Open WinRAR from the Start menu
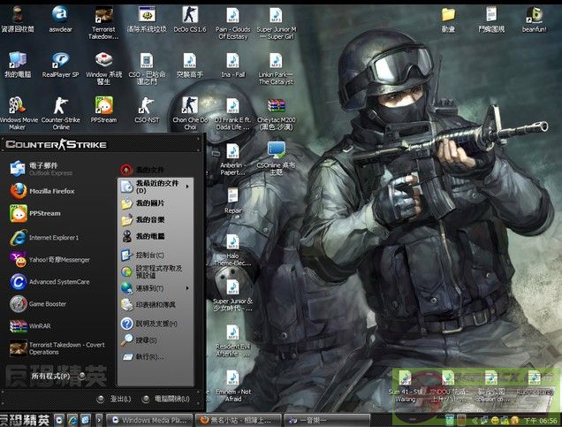 [x=41, y=325]
